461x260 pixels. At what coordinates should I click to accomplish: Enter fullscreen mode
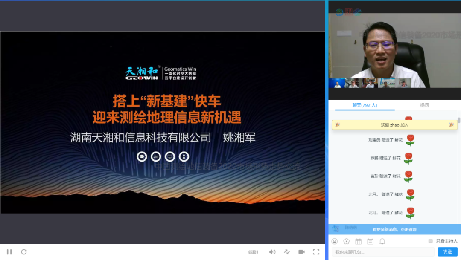(316, 252)
